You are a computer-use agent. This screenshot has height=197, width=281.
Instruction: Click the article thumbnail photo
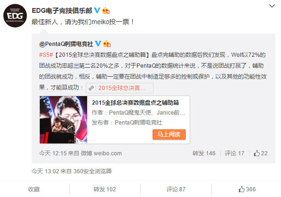[63, 120]
